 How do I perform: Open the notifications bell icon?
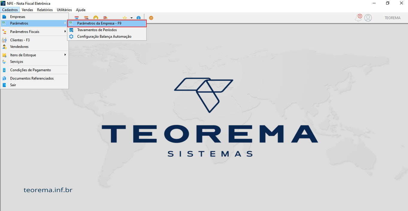358,18
